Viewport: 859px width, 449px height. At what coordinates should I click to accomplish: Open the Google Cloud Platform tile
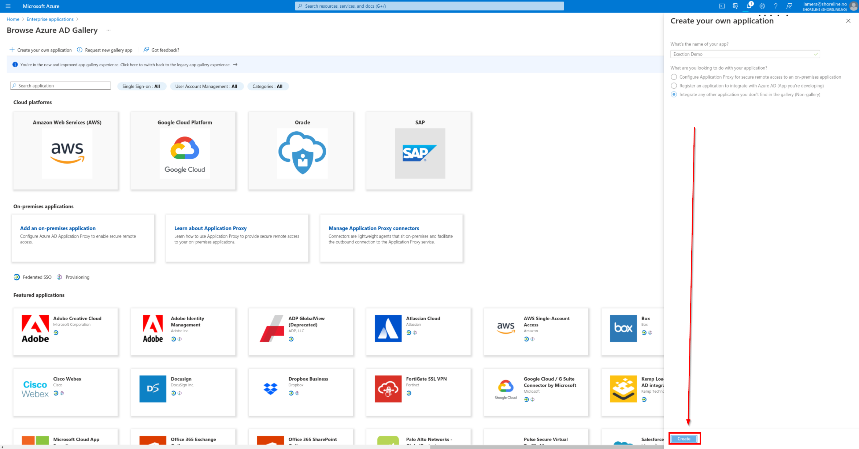[x=183, y=151]
